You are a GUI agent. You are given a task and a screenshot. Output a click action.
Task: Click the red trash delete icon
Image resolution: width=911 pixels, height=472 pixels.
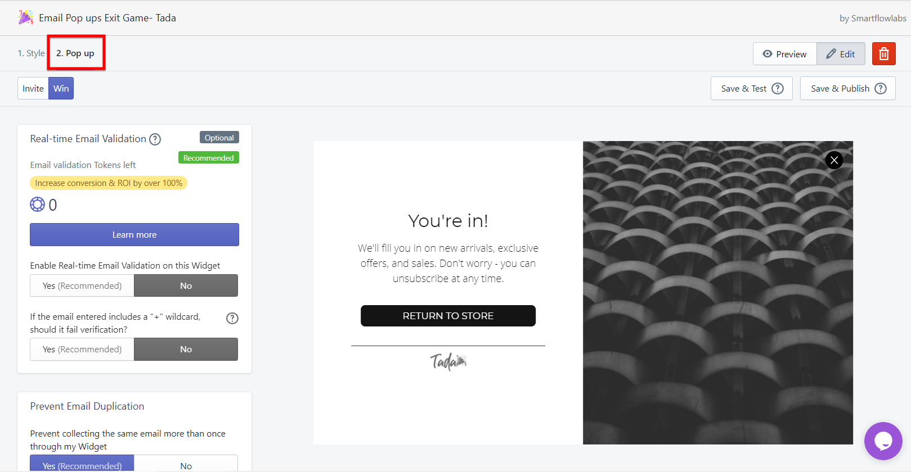pos(883,54)
